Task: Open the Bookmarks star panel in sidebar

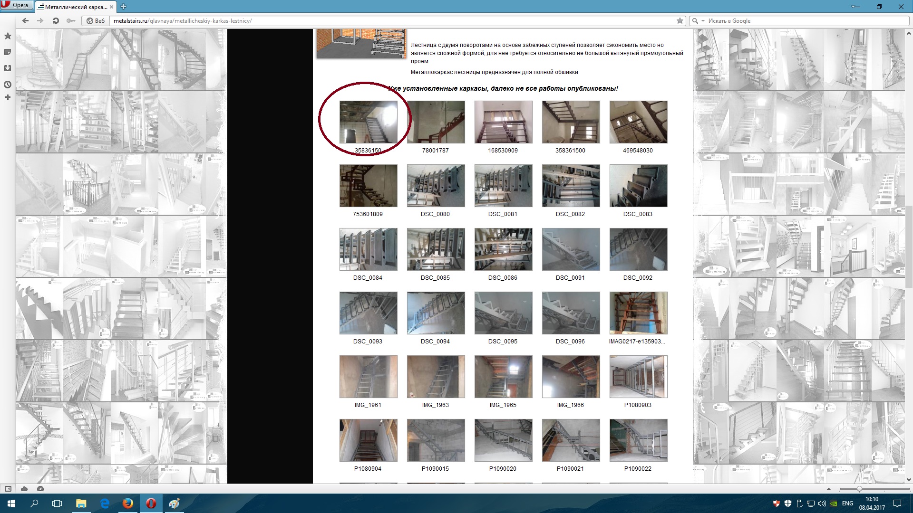Action: point(8,36)
